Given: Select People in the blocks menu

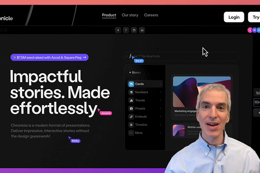Looking at the screenshot, I should pyautogui.click(x=145, y=108).
